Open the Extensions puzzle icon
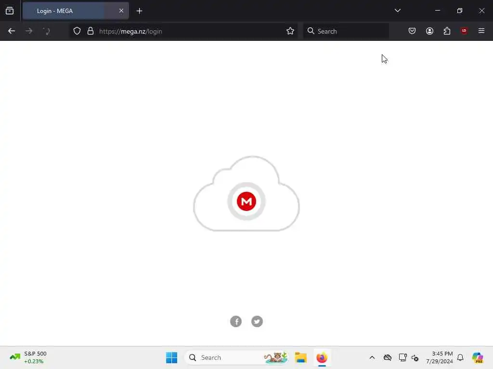This screenshot has height=369, width=493. [x=447, y=31]
